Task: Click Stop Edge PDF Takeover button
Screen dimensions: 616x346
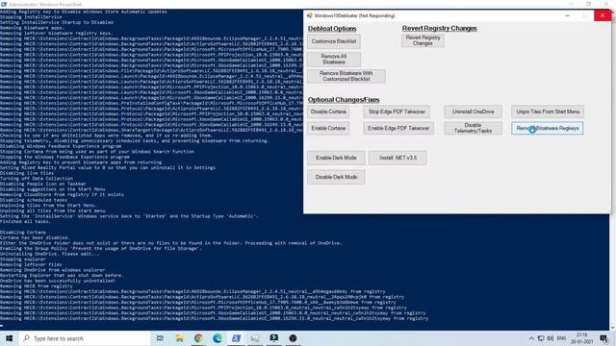Action: coord(397,111)
